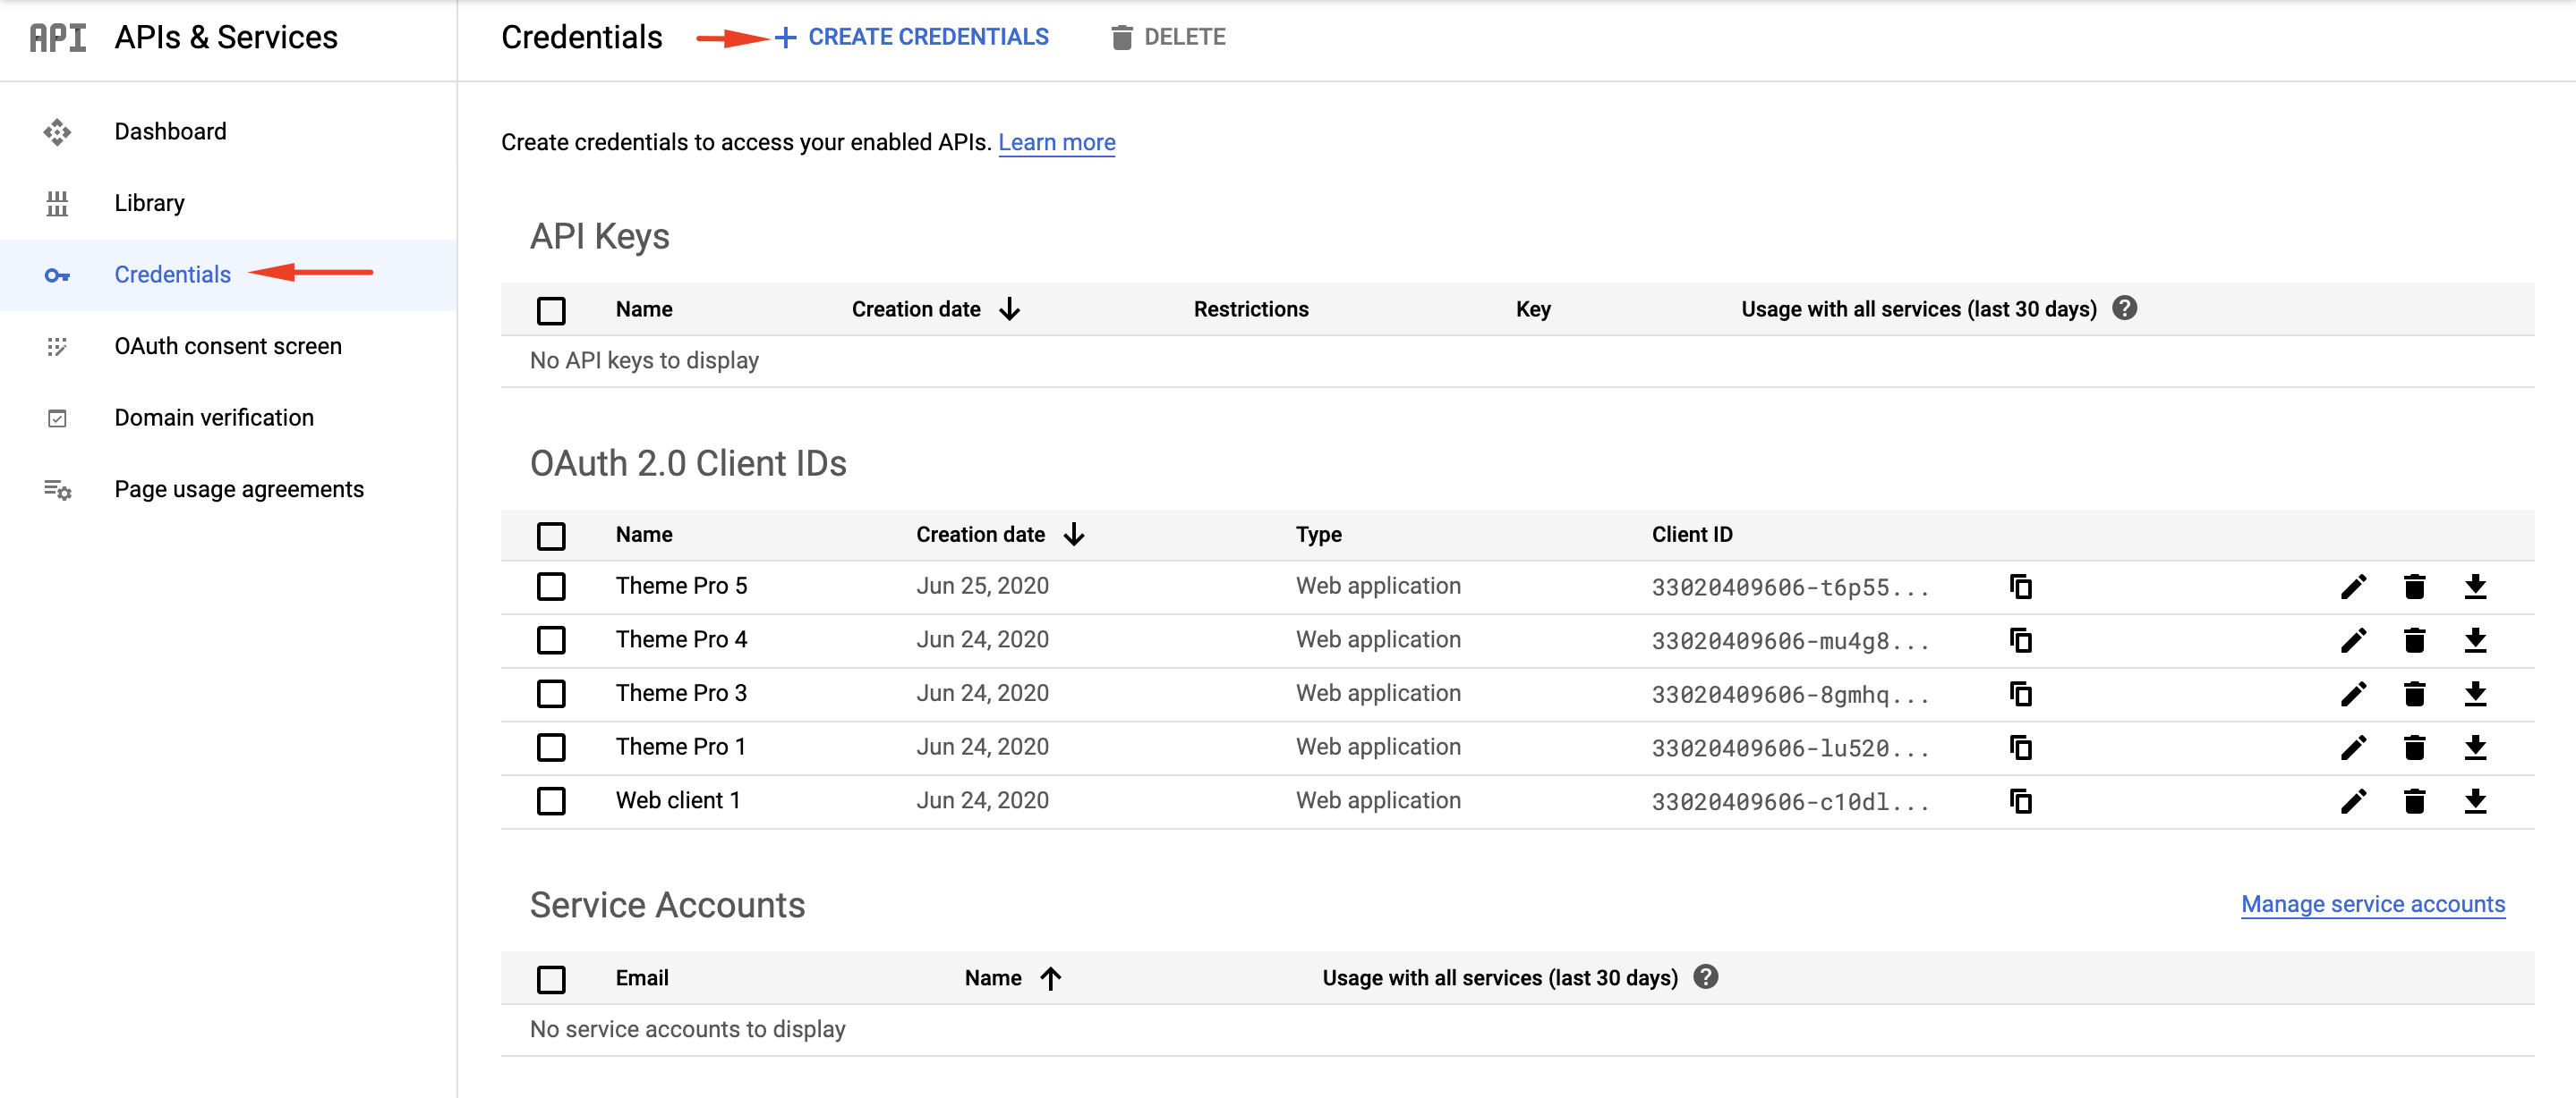Check the Theme Pro 5 row checkbox

pyautogui.click(x=551, y=587)
